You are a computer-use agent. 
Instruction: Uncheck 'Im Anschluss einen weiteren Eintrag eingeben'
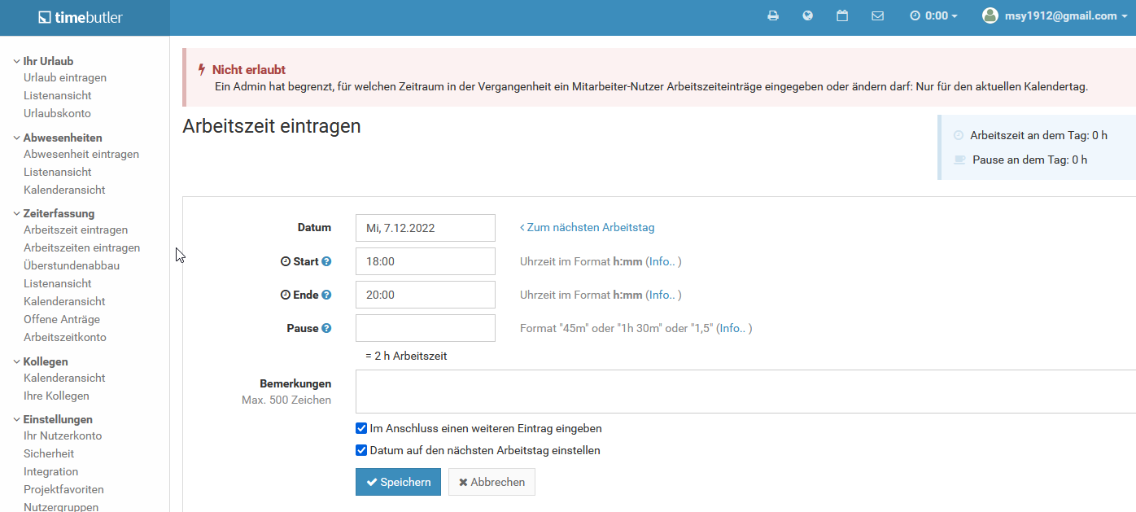(361, 428)
